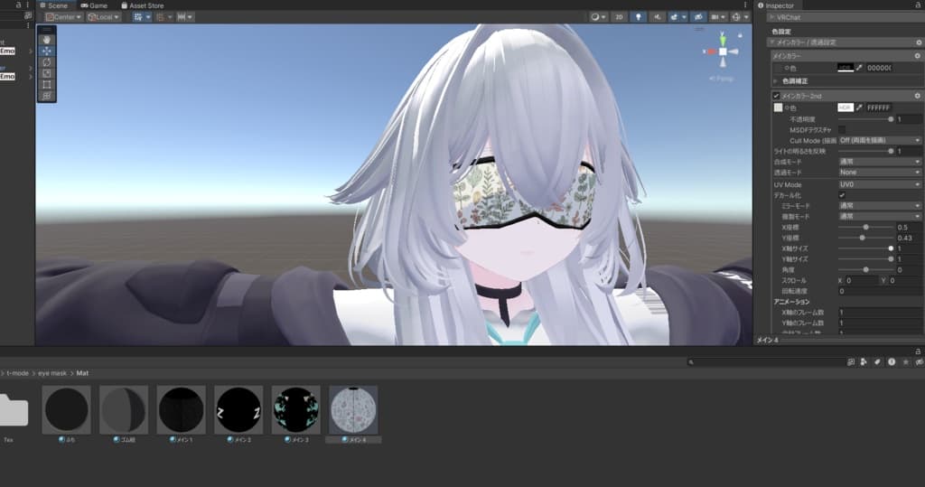Select the メイン 3 material thumbnail
This screenshot has height=487, width=925.
click(295, 409)
